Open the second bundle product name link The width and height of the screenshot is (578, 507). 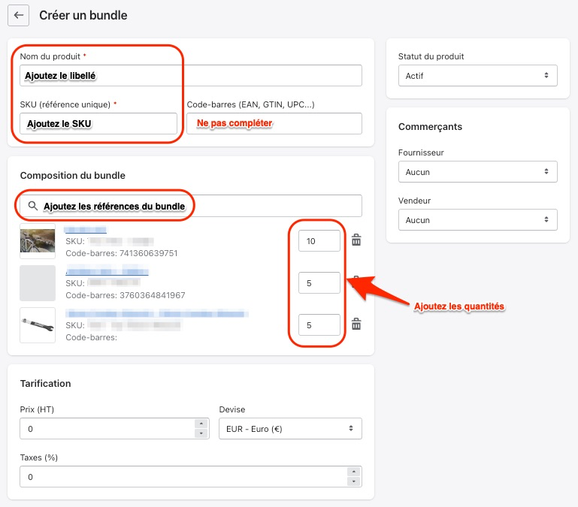107,271
